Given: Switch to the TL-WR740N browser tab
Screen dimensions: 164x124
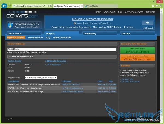Looking at the screenshot, I should click(99, 6).
